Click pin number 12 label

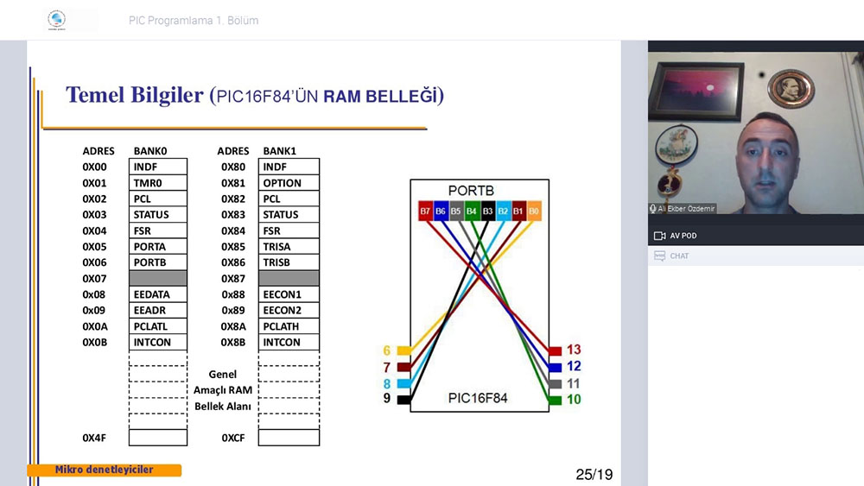[574, 366]
